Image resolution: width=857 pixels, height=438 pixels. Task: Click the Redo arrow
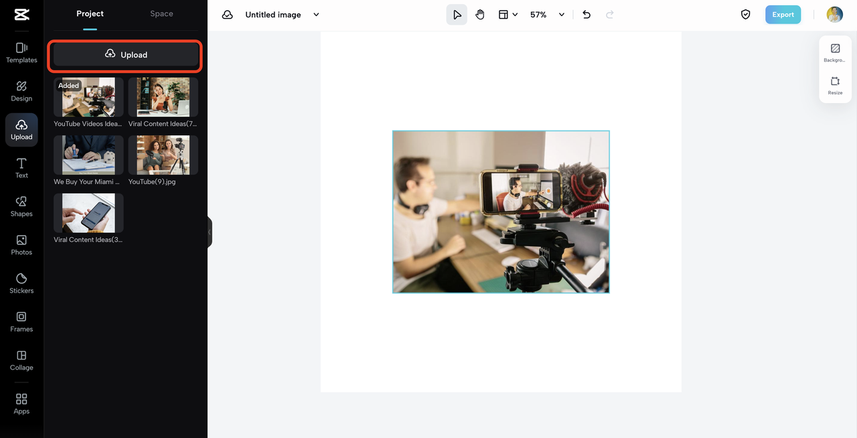coord(609,15)
